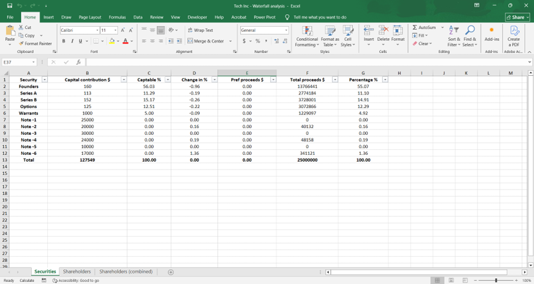Click the Save icon in title bar
534x284 pixels.
point(10,6)
